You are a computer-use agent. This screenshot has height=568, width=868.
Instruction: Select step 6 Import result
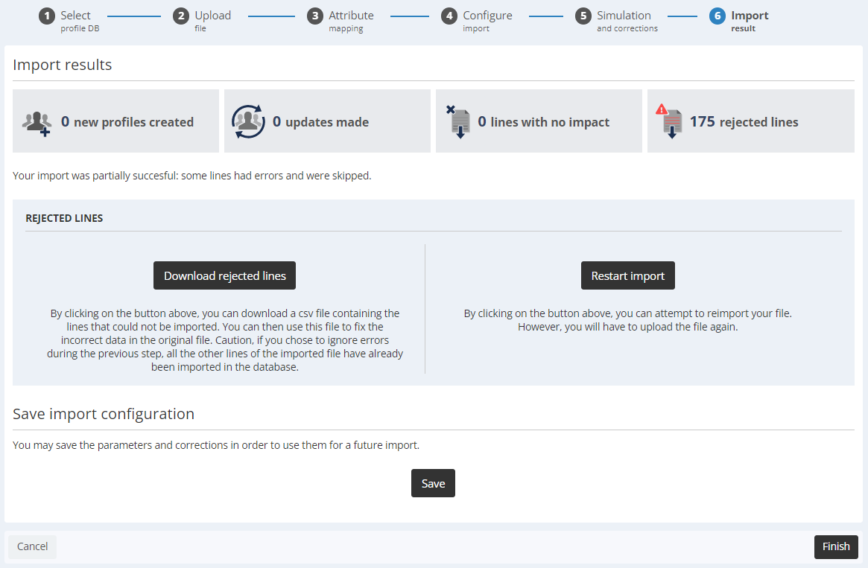click(x=739, y=20)
